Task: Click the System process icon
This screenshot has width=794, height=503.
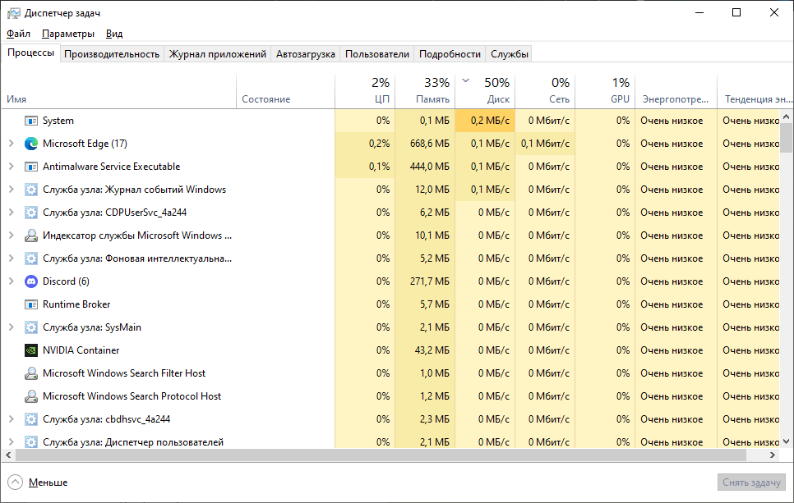Action: pos(31,121)
